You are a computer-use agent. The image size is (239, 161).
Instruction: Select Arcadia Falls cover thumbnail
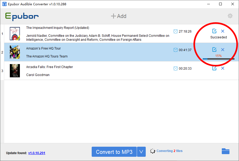tap(15, 71)
